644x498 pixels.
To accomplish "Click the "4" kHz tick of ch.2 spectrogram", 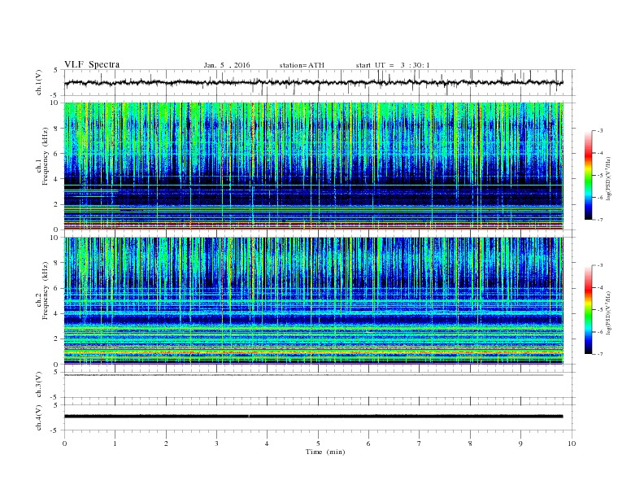I will pos(56,313).
